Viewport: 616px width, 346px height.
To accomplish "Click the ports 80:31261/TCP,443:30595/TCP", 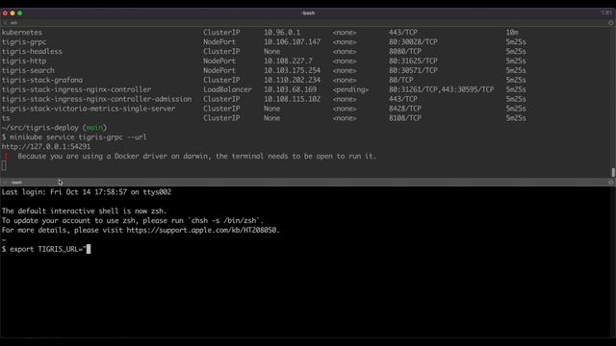I will tap(441, 89).
